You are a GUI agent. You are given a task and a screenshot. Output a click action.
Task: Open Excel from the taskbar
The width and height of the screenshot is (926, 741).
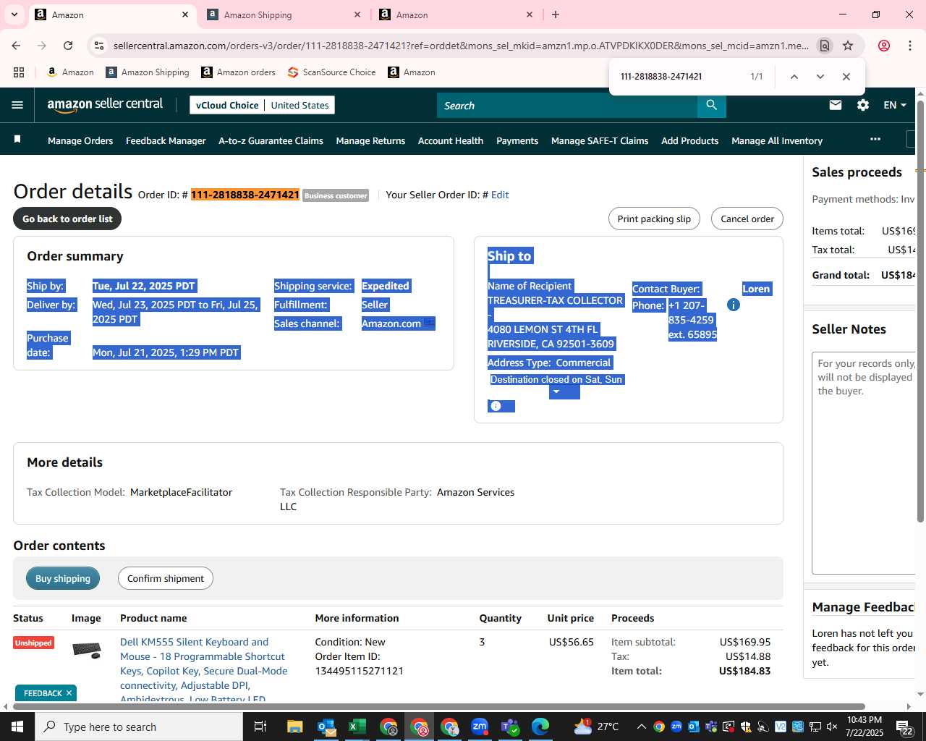coord(357,727)
